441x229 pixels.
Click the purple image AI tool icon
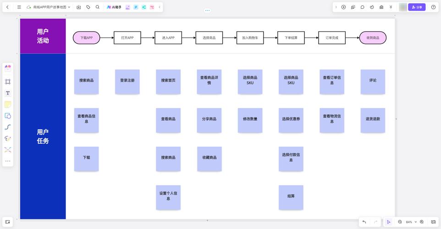pos(128,7)
